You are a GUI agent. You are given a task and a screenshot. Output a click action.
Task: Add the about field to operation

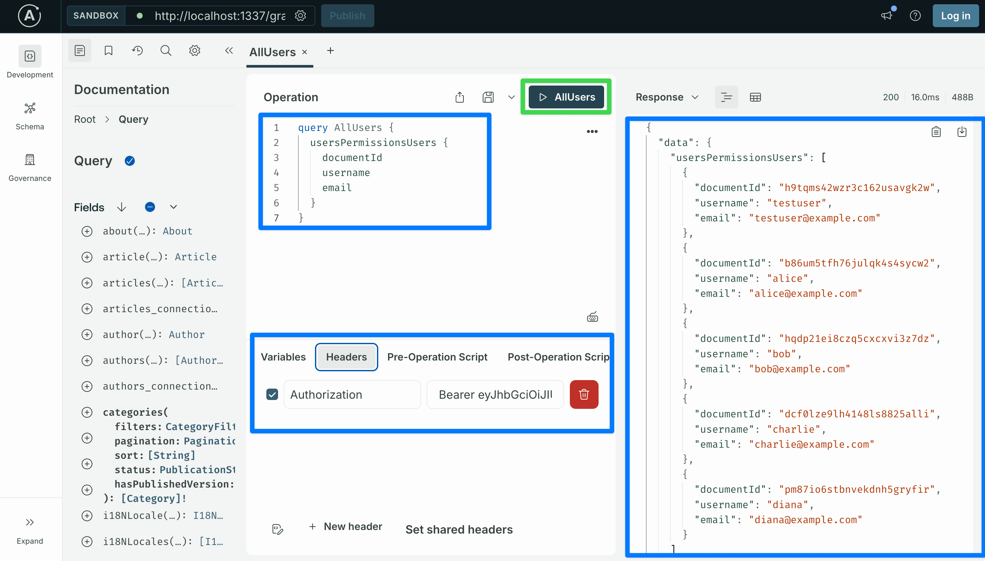point(87,231)
